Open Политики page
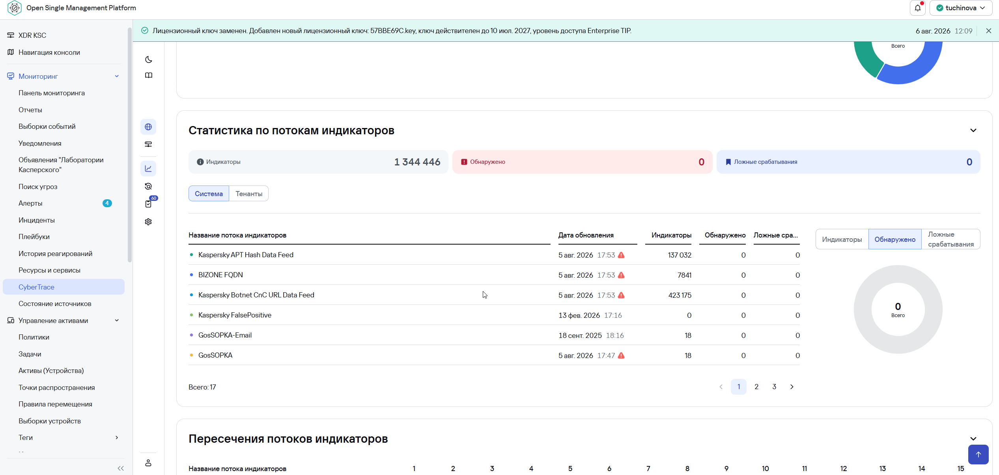The image size is (999, 475). tap(34, 337)
